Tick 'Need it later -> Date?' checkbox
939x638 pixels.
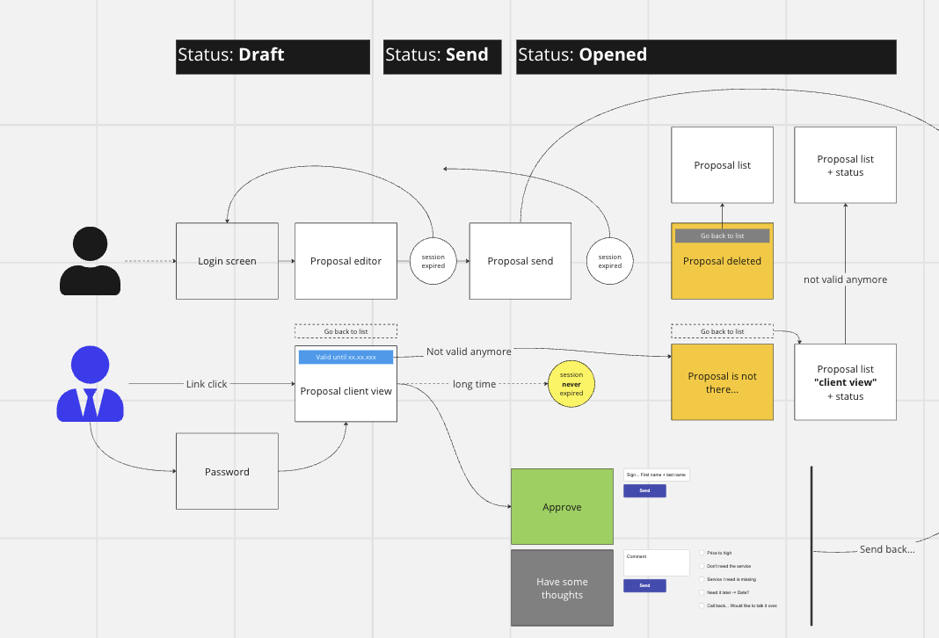(701, 593)
